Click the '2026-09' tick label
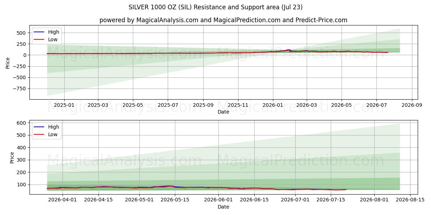The width and height of the screenshot is (431, 215). pyautogui.click(x=412, y=105)
